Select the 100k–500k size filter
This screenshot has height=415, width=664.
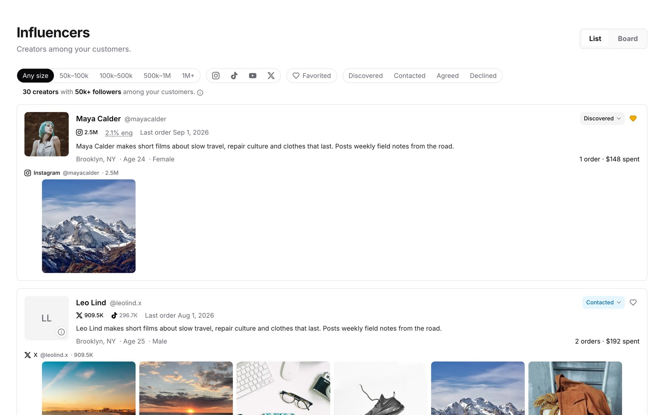pyautogui.click(x=116, y=76)
